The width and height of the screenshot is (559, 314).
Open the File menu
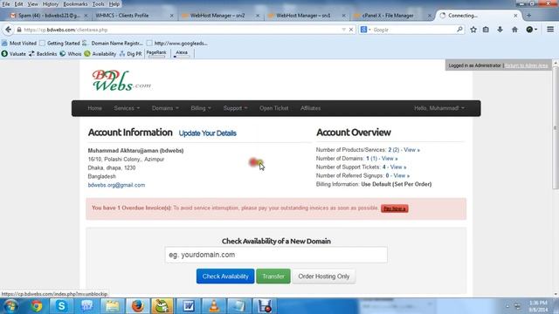coord(6,4)
